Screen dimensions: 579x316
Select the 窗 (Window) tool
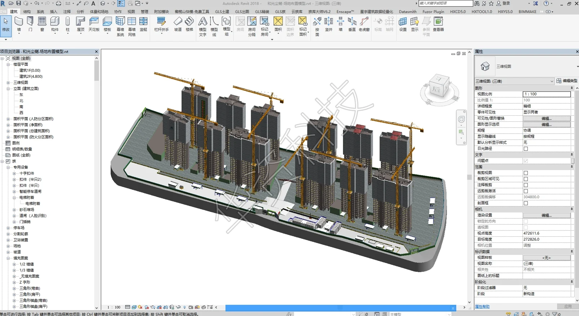coord(42,25)
